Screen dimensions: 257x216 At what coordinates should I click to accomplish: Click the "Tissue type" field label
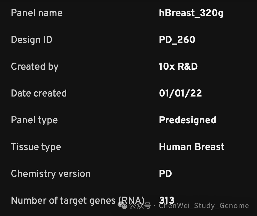pyautogui.click(x=36, y=147)
